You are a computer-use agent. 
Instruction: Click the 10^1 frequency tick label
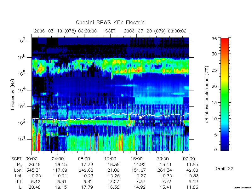(x=22, y=139)
